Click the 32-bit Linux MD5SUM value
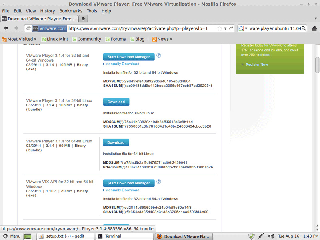This screenshot has height=240, width=320. (x=158, y=122)
